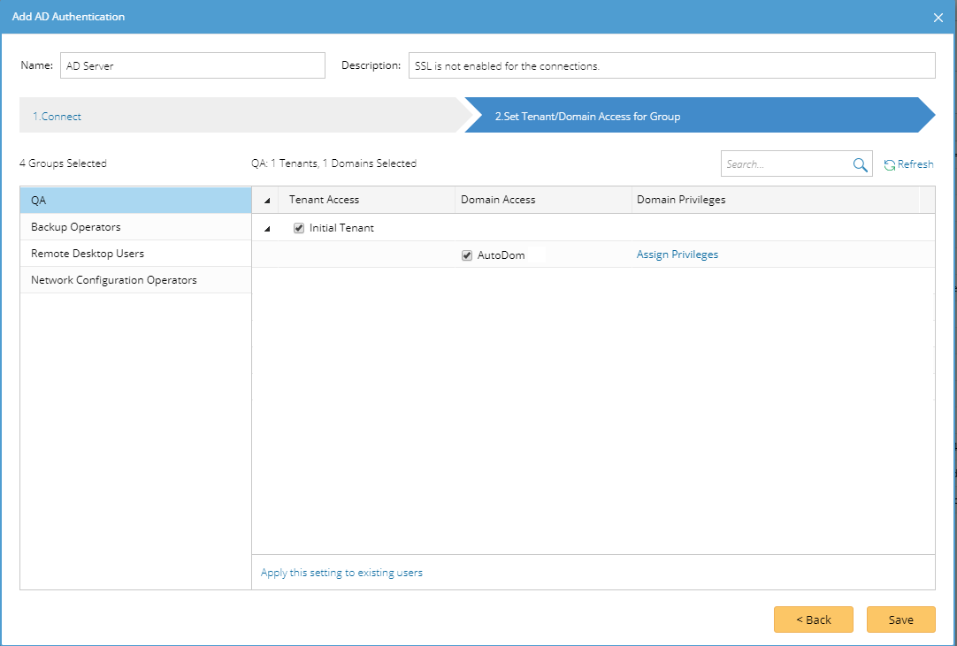The image size is (957, 646).
Task: Select the Set Tenant/Domain Access step
Action: click(x=587, y=117)
